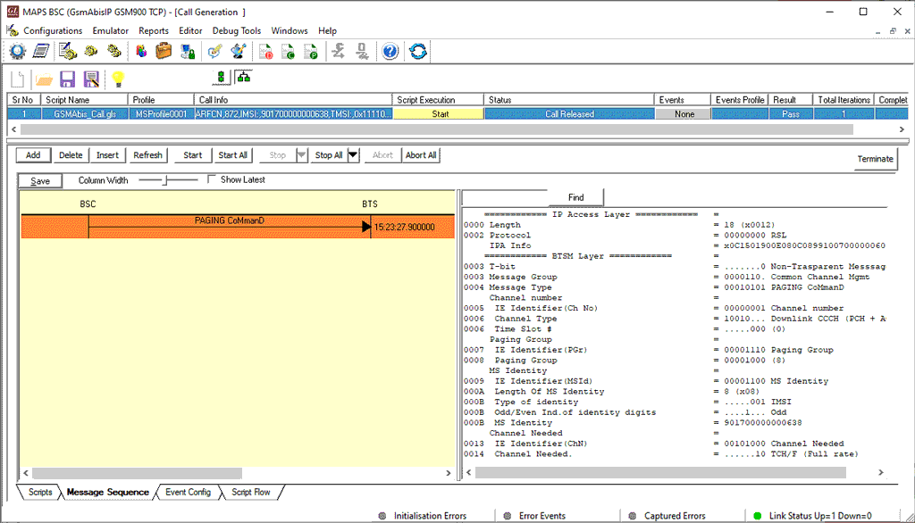Screen dimensions: 915x523
Task: Expand the Stop button dropdown arrow
Action: click(x=301, y=155)
